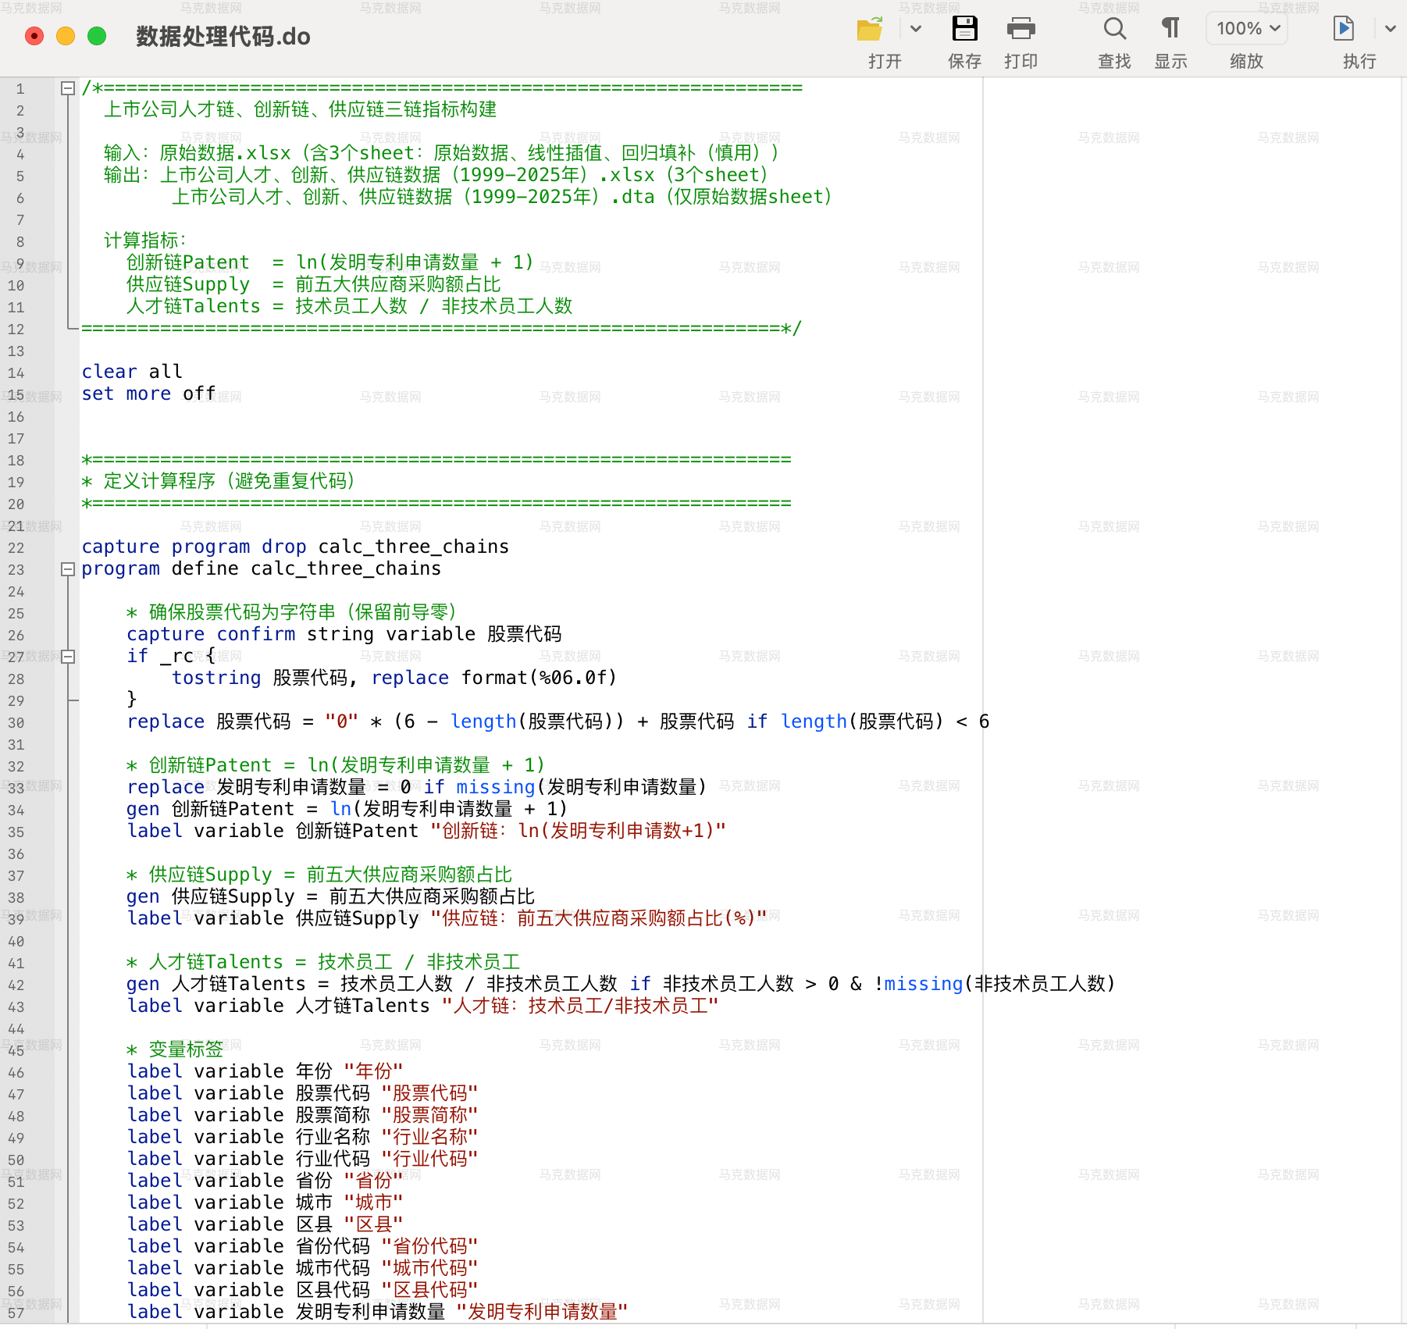Open Find with the magnifier icon

click(x=1114, y=30)
